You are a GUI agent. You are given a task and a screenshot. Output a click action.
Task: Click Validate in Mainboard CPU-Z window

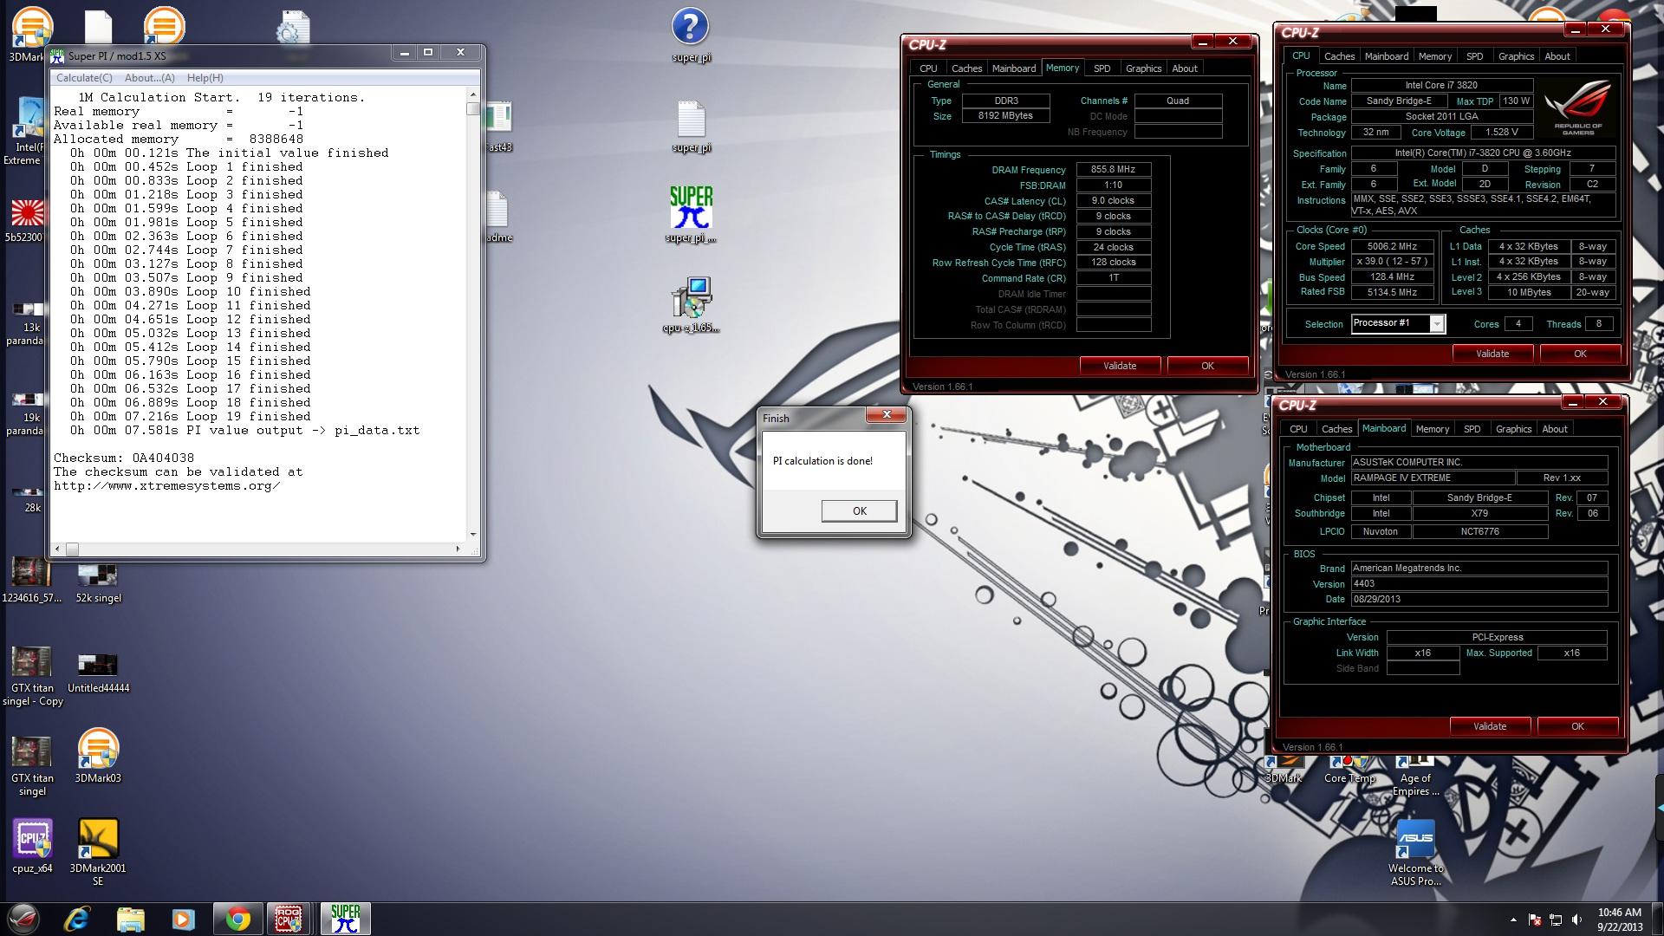click(x=1489, y=726)
